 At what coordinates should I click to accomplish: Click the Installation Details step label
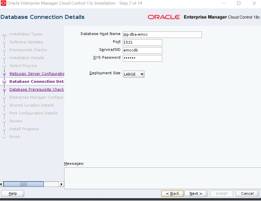click(x=27, y=58)
